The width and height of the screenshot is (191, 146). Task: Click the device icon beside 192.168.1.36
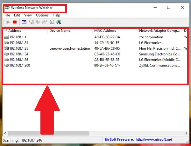coord(6,60)
